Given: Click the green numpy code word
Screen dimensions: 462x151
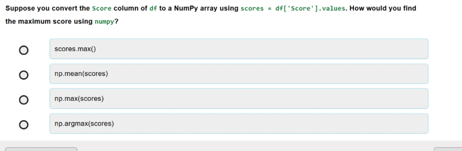Looking at the screenshot, I should [104, 22].
